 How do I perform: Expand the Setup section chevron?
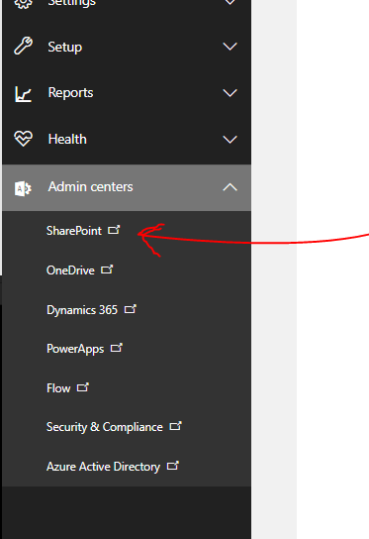(230, 47)
